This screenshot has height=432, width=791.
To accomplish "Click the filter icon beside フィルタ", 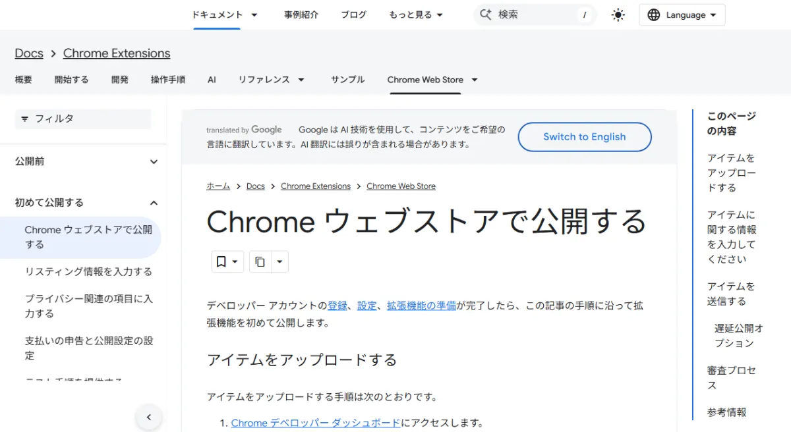I will (x=24, y=119).
